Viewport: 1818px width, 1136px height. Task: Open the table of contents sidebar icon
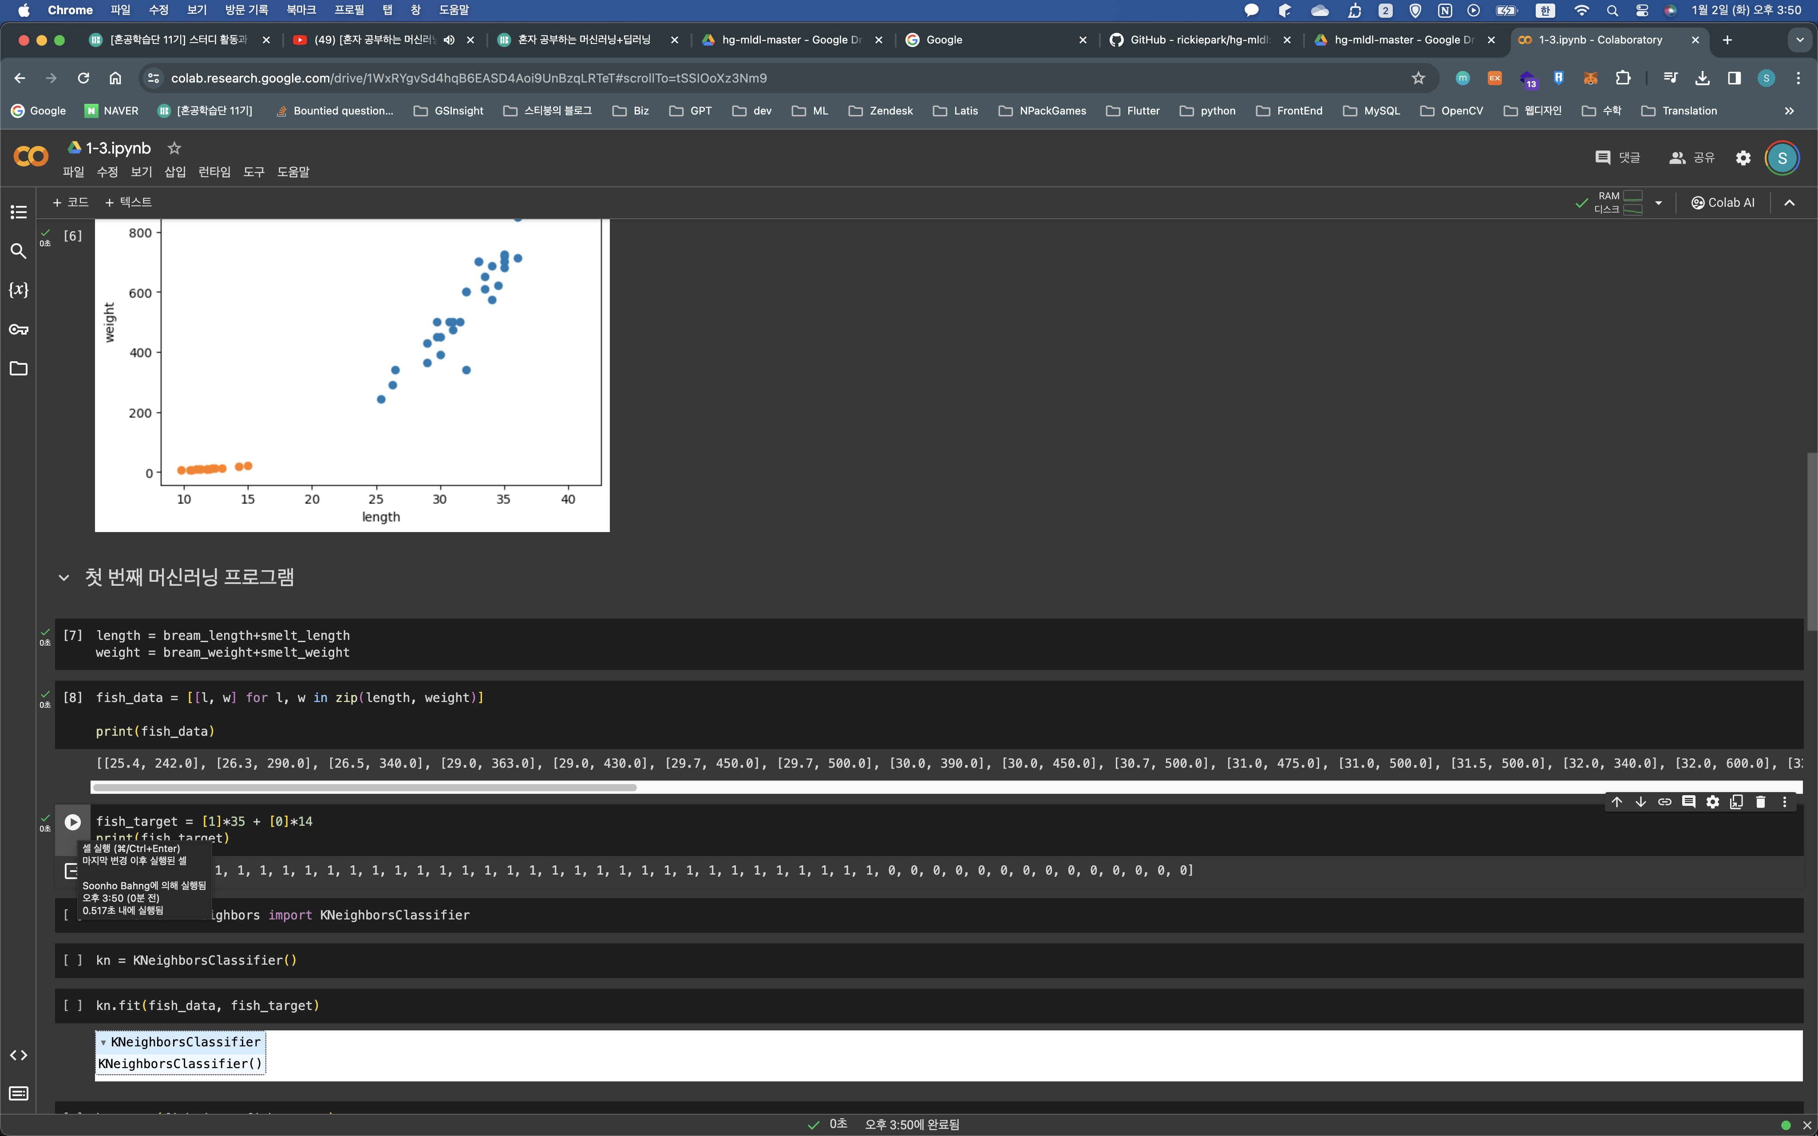tap(18, 212)
